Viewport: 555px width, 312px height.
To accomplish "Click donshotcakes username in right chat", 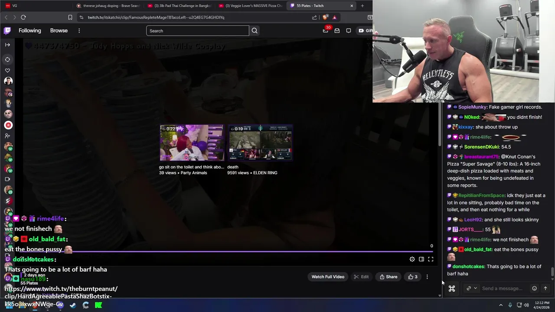I will [x=468, y=266].
